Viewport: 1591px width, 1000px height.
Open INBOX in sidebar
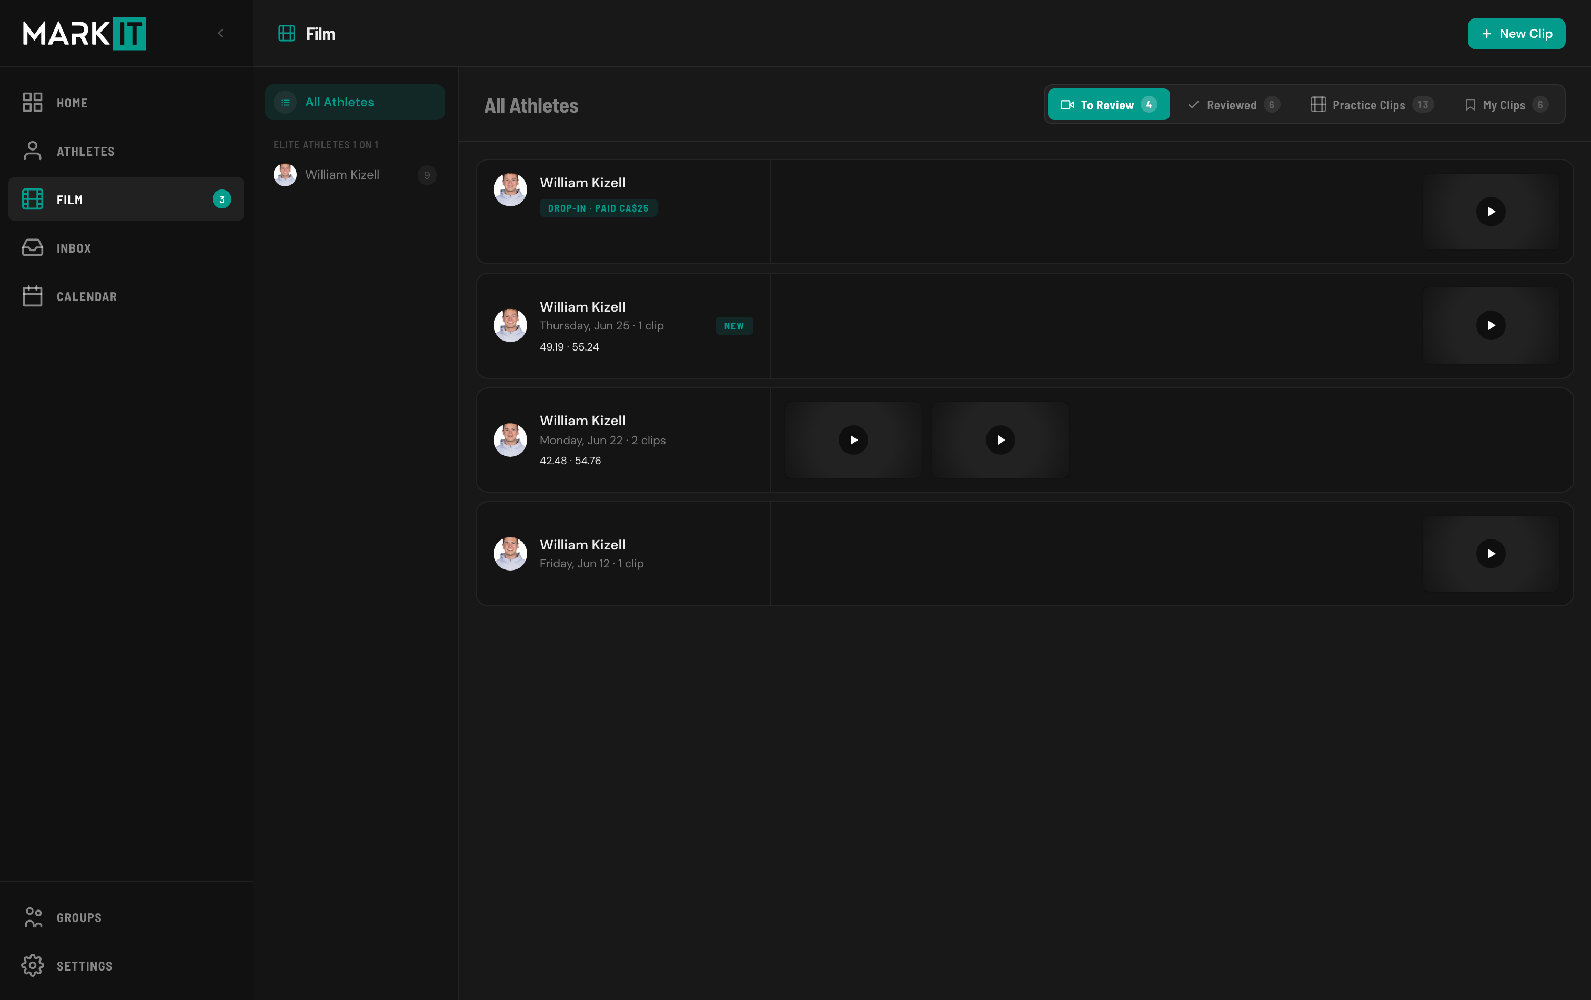pos(74,248)
